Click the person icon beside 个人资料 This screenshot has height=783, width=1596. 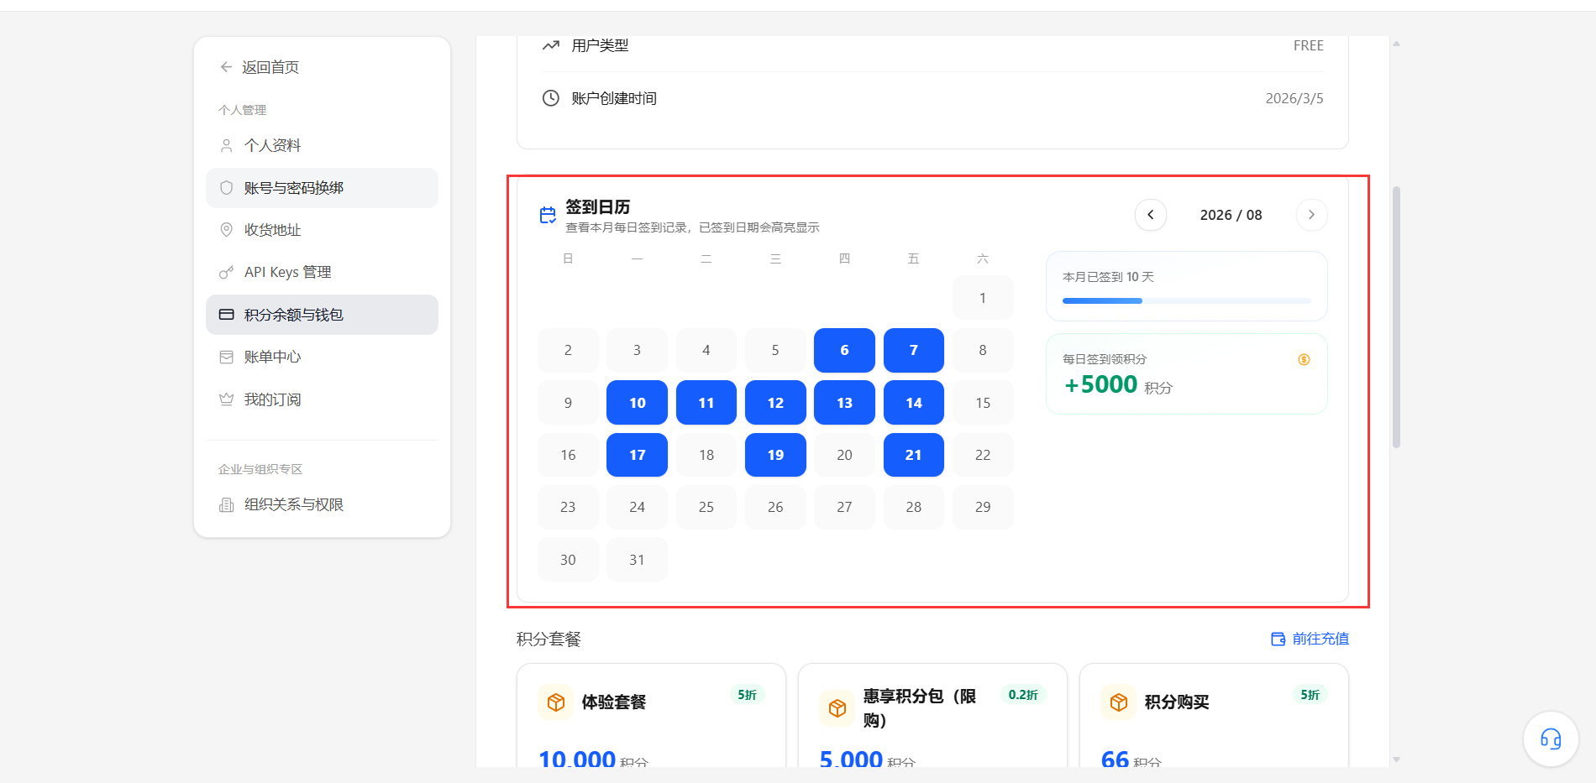tap(226, 146)
